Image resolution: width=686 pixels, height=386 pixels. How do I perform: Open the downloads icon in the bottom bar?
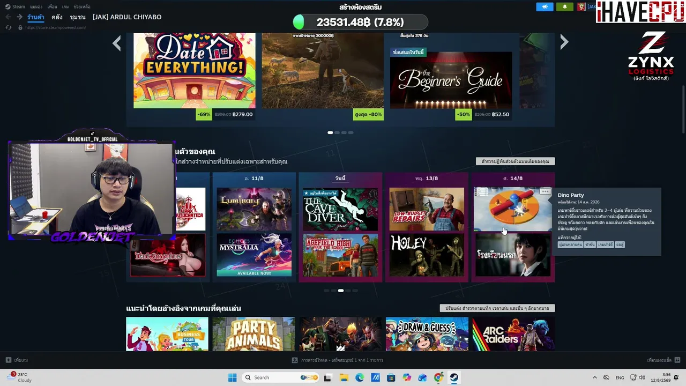(x=294, y=360)
